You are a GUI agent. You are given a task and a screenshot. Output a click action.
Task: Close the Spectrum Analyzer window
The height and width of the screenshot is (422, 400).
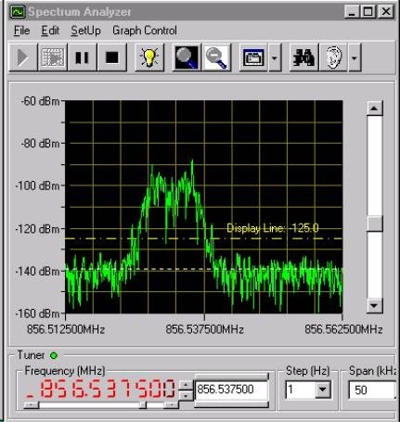pos(386,12)
